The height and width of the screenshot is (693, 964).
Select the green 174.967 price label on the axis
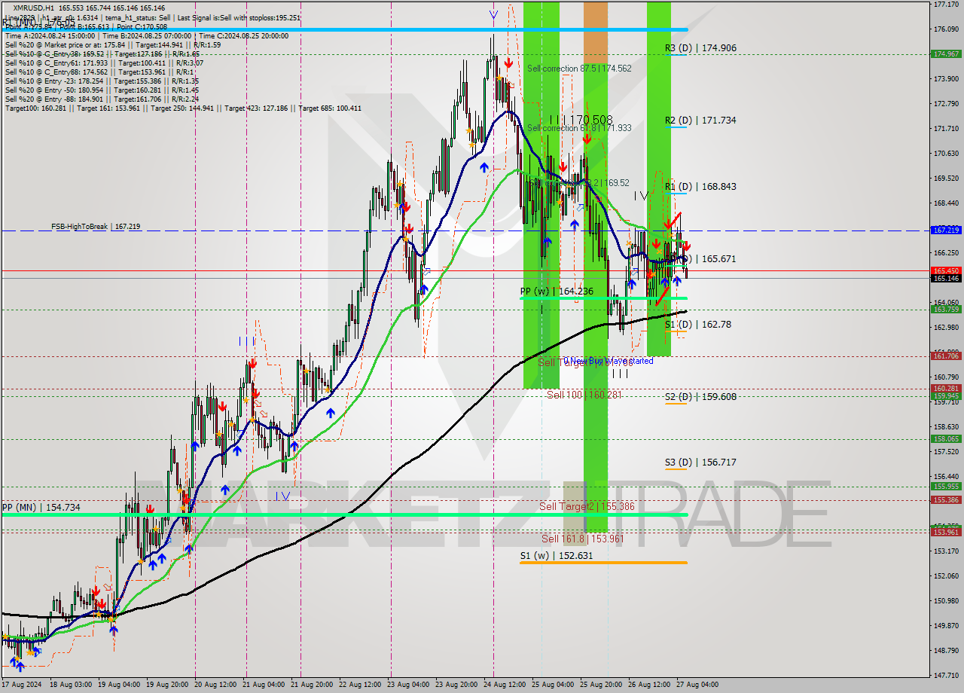click(946, 53)
